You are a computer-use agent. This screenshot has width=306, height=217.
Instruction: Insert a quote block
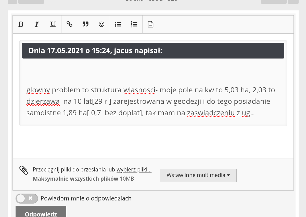tap(85, 24)
